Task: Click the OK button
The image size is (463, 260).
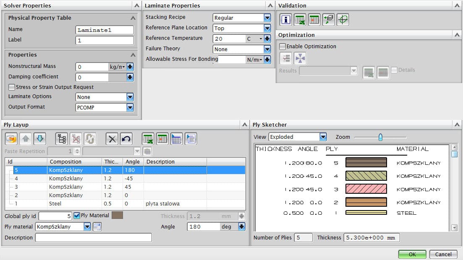Action: (412, 254)
